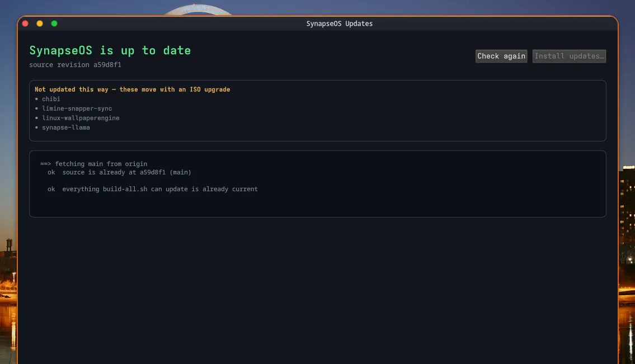Click the 'Not updated this way' warning heading
This screenshot has height=364, width=635.
(133, 89)
